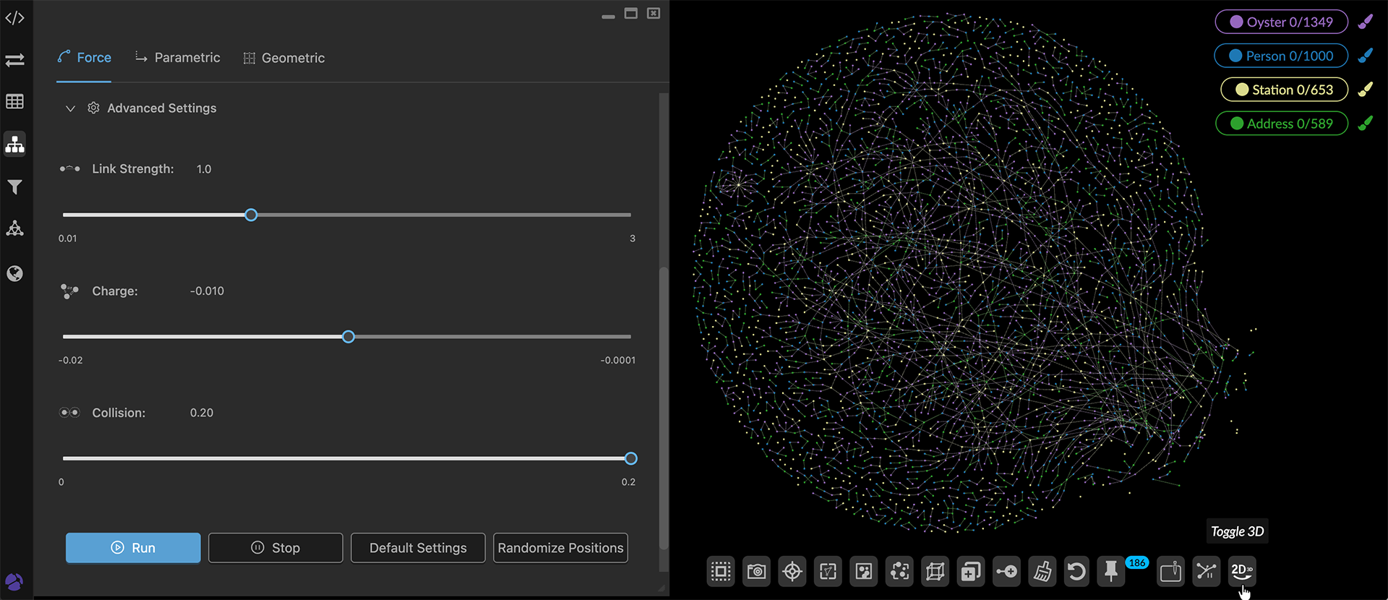Click the Person category paintbrush icon
This screenshot has height=600, width=1388.
1365,56
